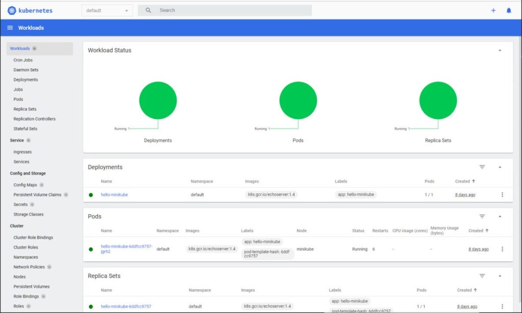Open the hamburger navigation menu
The image size is (522, 313).
pos(10,28)
